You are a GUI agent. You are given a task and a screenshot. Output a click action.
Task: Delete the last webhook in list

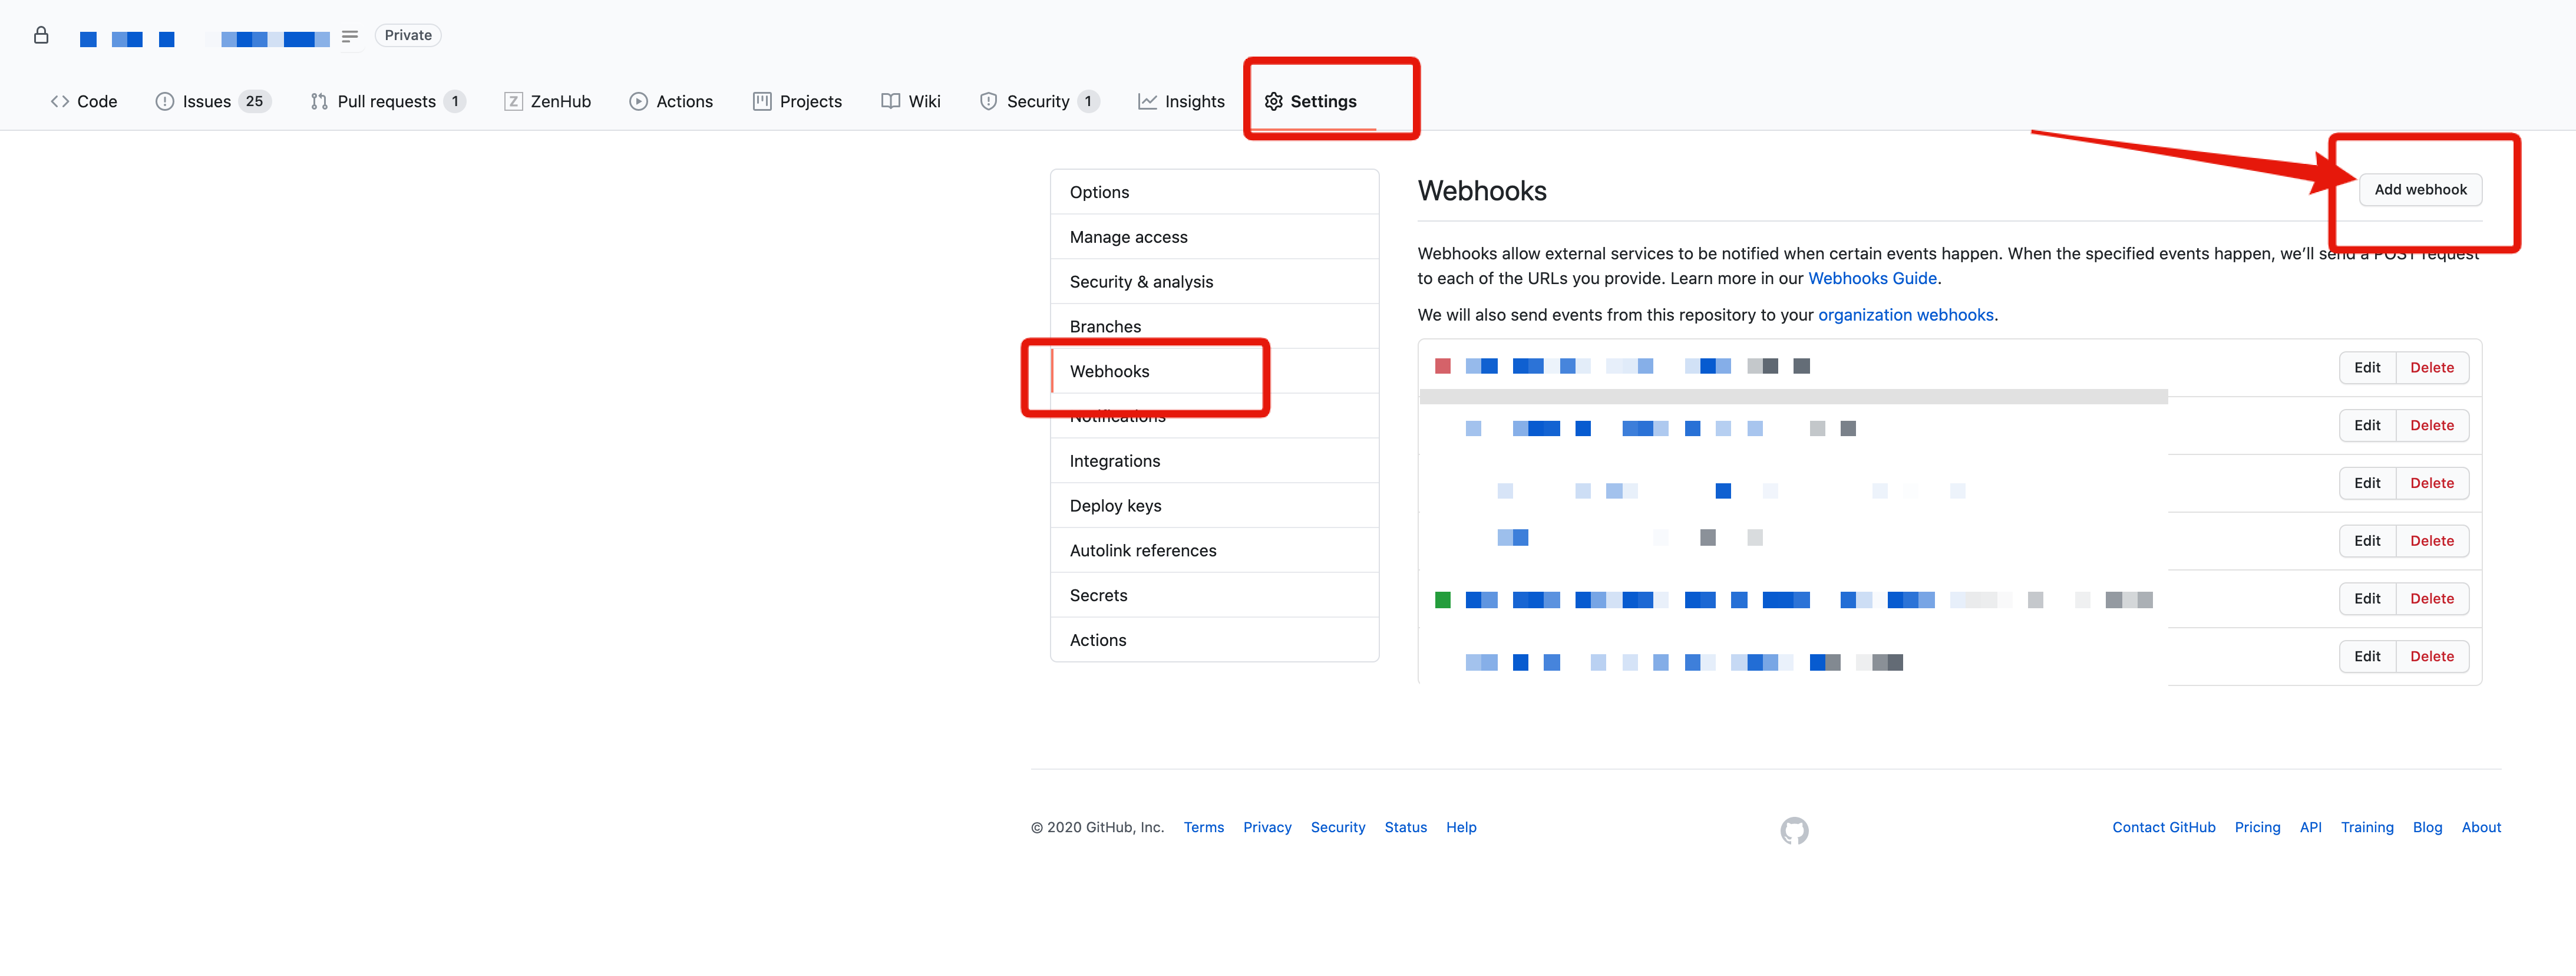[x=2431, y=657]
